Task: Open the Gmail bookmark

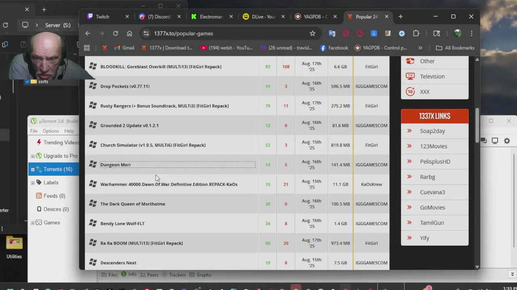Action: click(x=124, y=48)
